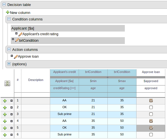Select the Applicant [$a] pattern header
This screenshot has width=167, height=140.
(x=68, y=28)
